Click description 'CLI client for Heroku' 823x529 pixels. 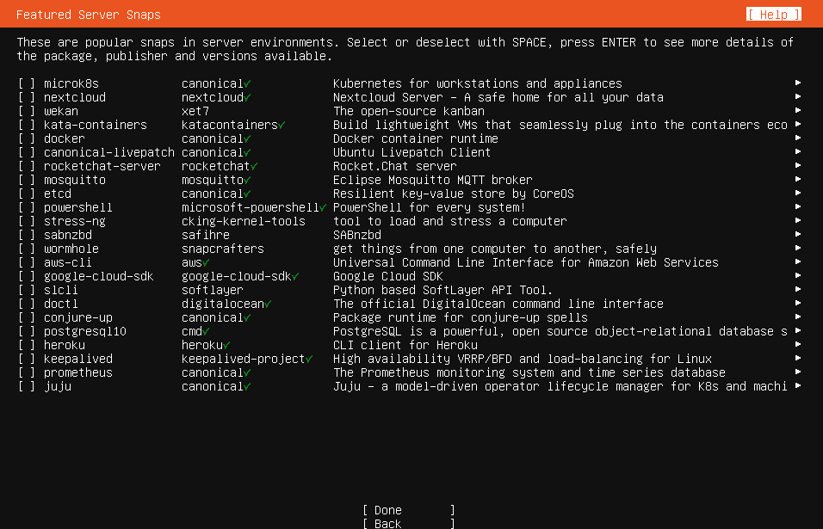coord(405,345)
